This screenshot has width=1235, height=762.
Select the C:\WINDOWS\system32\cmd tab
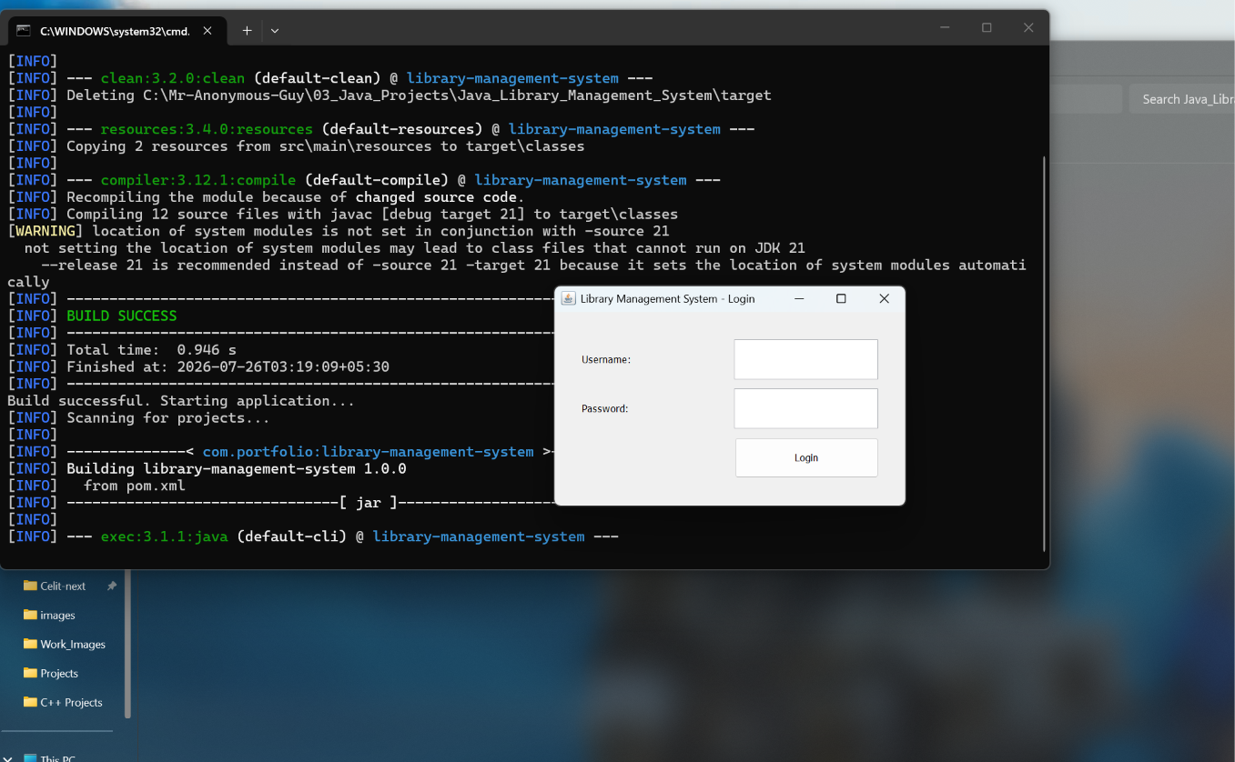(116, 30)
